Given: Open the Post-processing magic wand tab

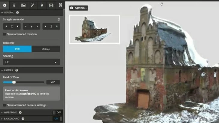Looking at the screenshot, I should [x=33, y=5].
